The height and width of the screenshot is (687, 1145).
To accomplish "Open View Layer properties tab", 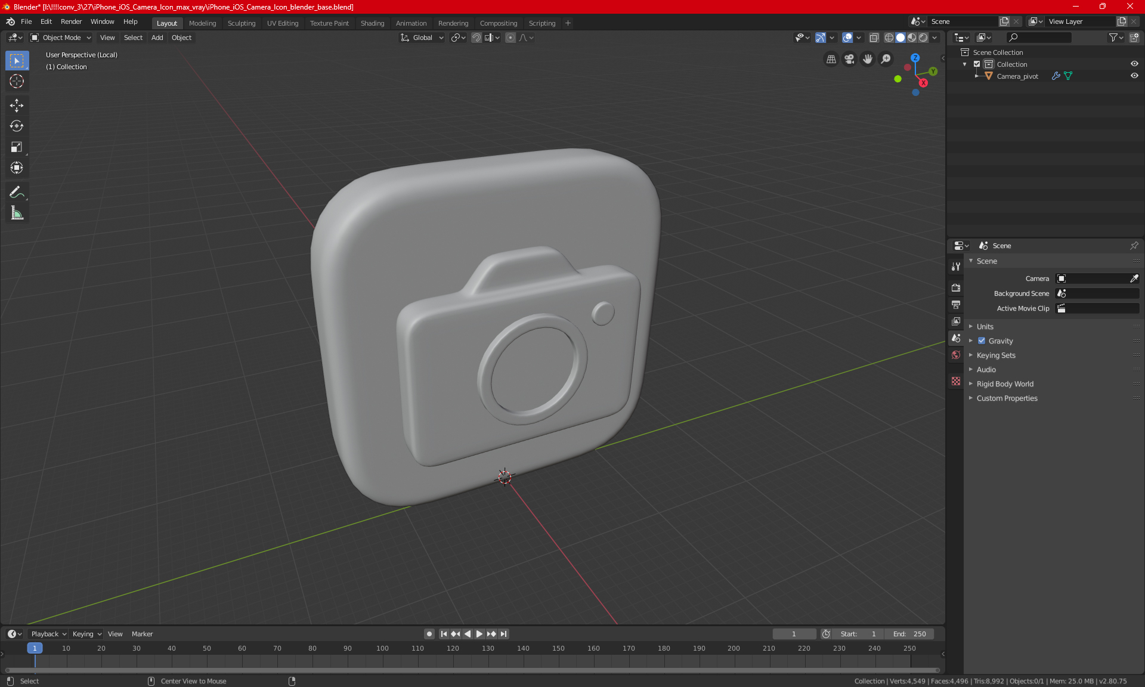I will [x=956, y=321].
